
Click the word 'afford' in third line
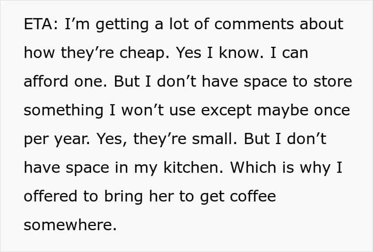pyautogui.click(x=46, y=81)
